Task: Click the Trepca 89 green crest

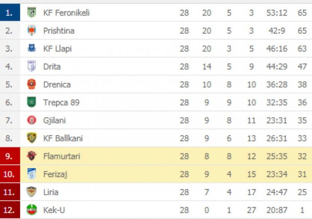Action: (x=31, y=102)
